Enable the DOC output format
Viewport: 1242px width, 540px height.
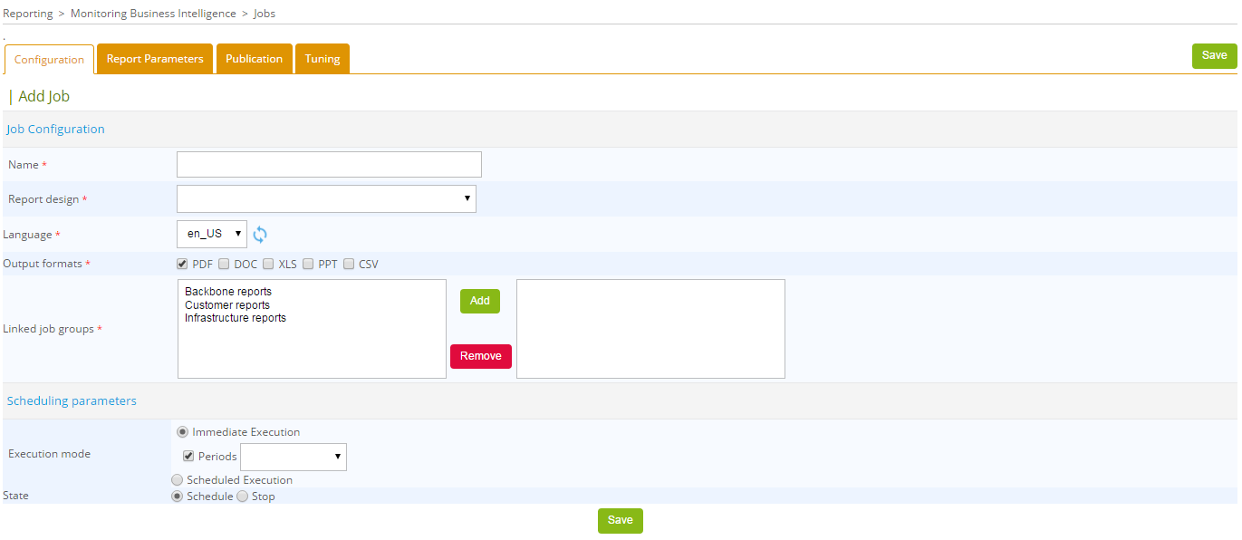[x=224, y=265]
